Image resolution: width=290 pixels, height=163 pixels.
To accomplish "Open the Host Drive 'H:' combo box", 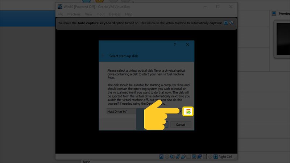I will (x=144, y=111).
